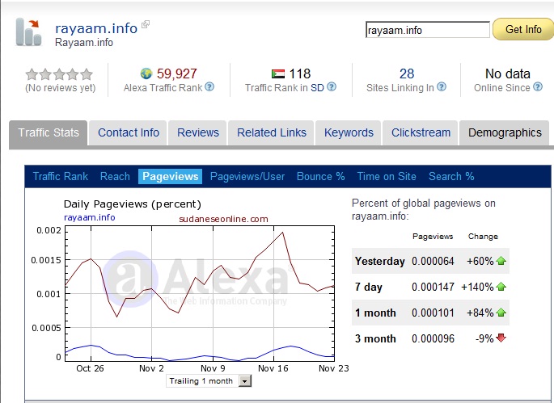554x403 pixels.
Task: Open the Demographics tab
Action: click(x=505, y=132)
